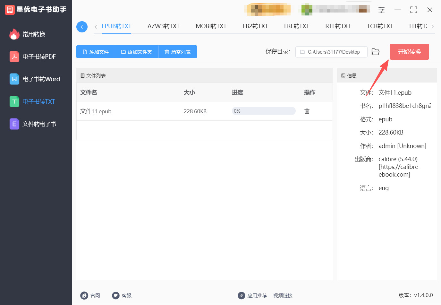Viewport: 441px width, 305px height.
Task: Select the FB2转TXT tab
Action: pos(255,26)
